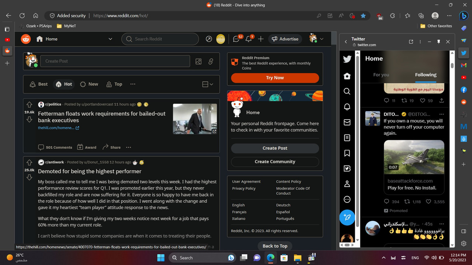Expand the Home community selector dropdown
The image size is (472, 265).
coord(110,39)
